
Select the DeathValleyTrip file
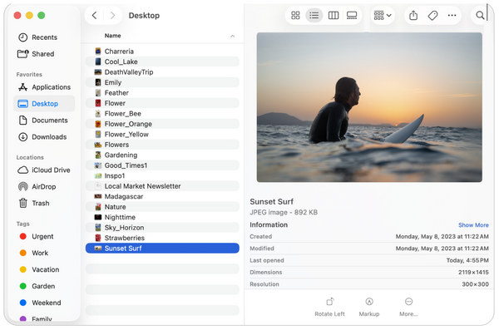[x=162, y=72]
